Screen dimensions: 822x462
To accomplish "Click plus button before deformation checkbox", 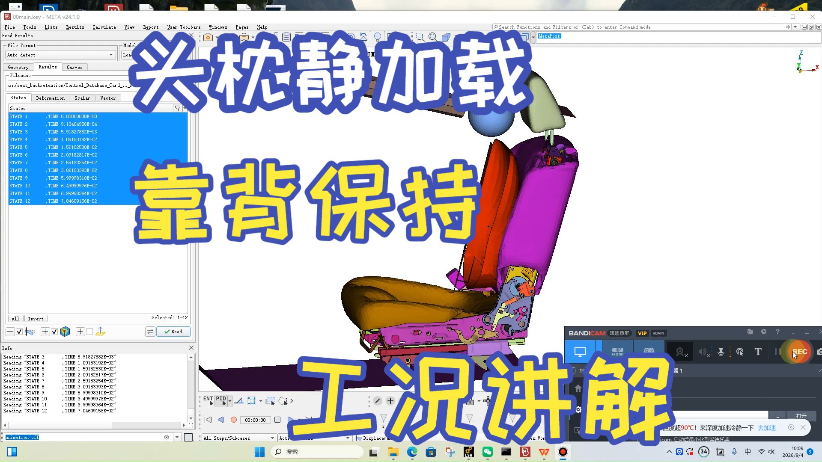I will point(10,332).
